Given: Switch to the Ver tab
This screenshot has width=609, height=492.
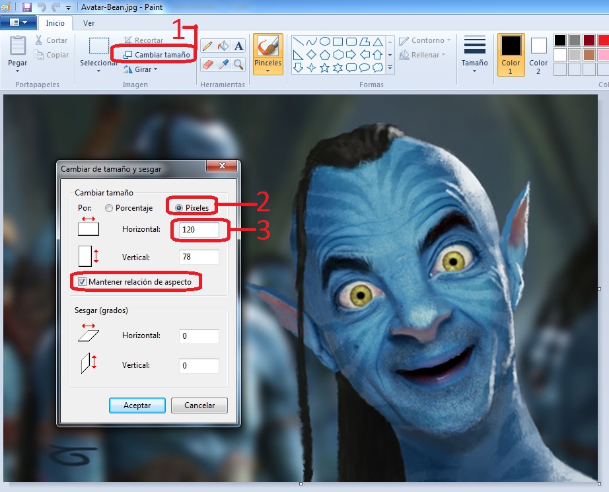Looking at the screenshot, I should coord(89,23).
